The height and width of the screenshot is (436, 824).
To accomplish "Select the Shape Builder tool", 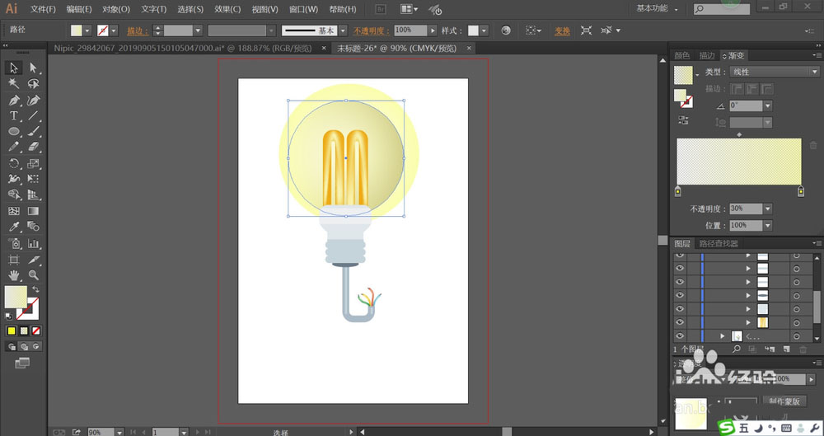I will [14, 195].
